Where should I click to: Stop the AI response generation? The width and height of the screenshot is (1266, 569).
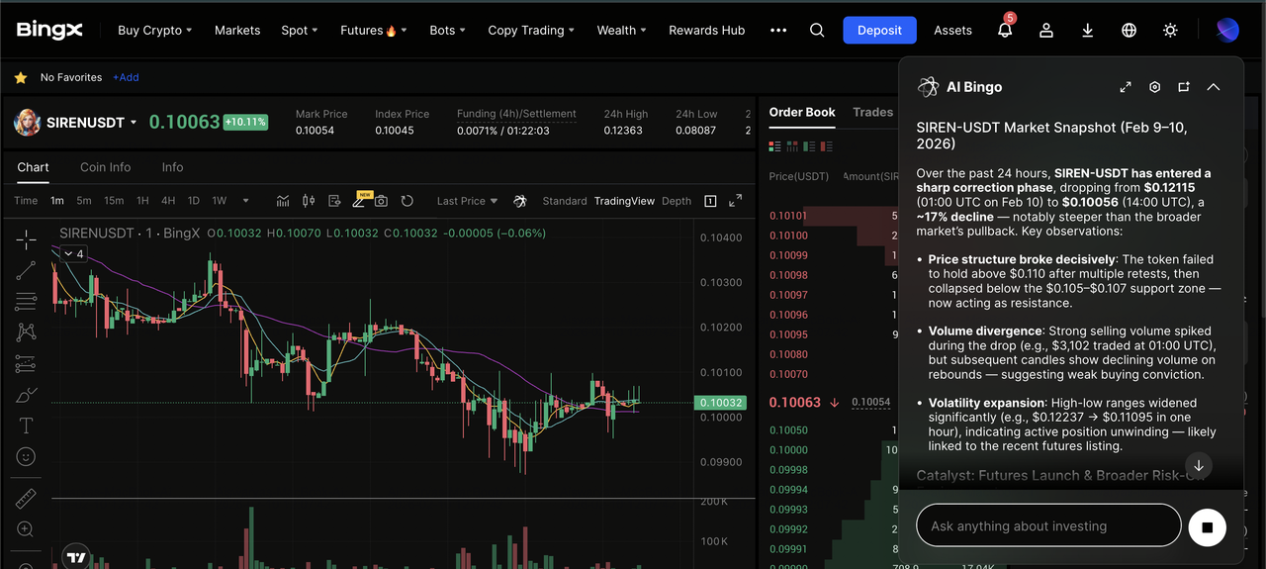click(1207, 526)
